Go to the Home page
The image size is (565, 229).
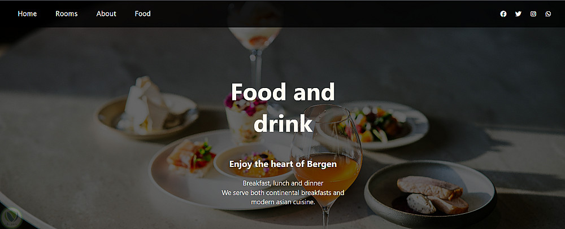(x=27, y=14)
